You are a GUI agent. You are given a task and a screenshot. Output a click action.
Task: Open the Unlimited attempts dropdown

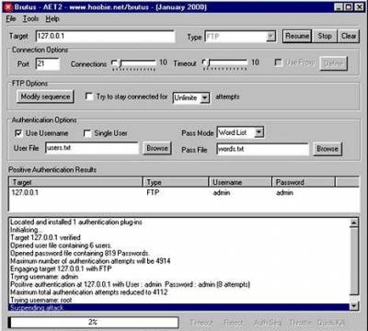tap(191, 97)
